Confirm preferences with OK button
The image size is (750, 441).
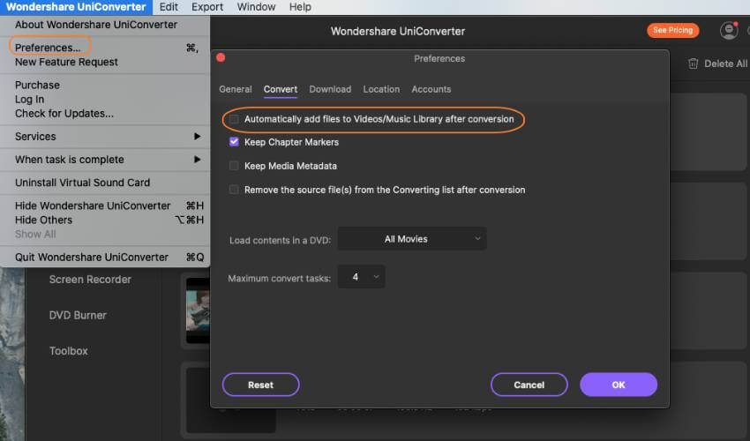click(619, 385)
